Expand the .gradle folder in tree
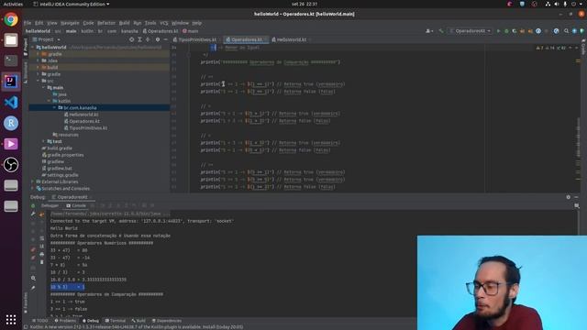The height and width of the screenshot is (330, 587). point(39,54)
